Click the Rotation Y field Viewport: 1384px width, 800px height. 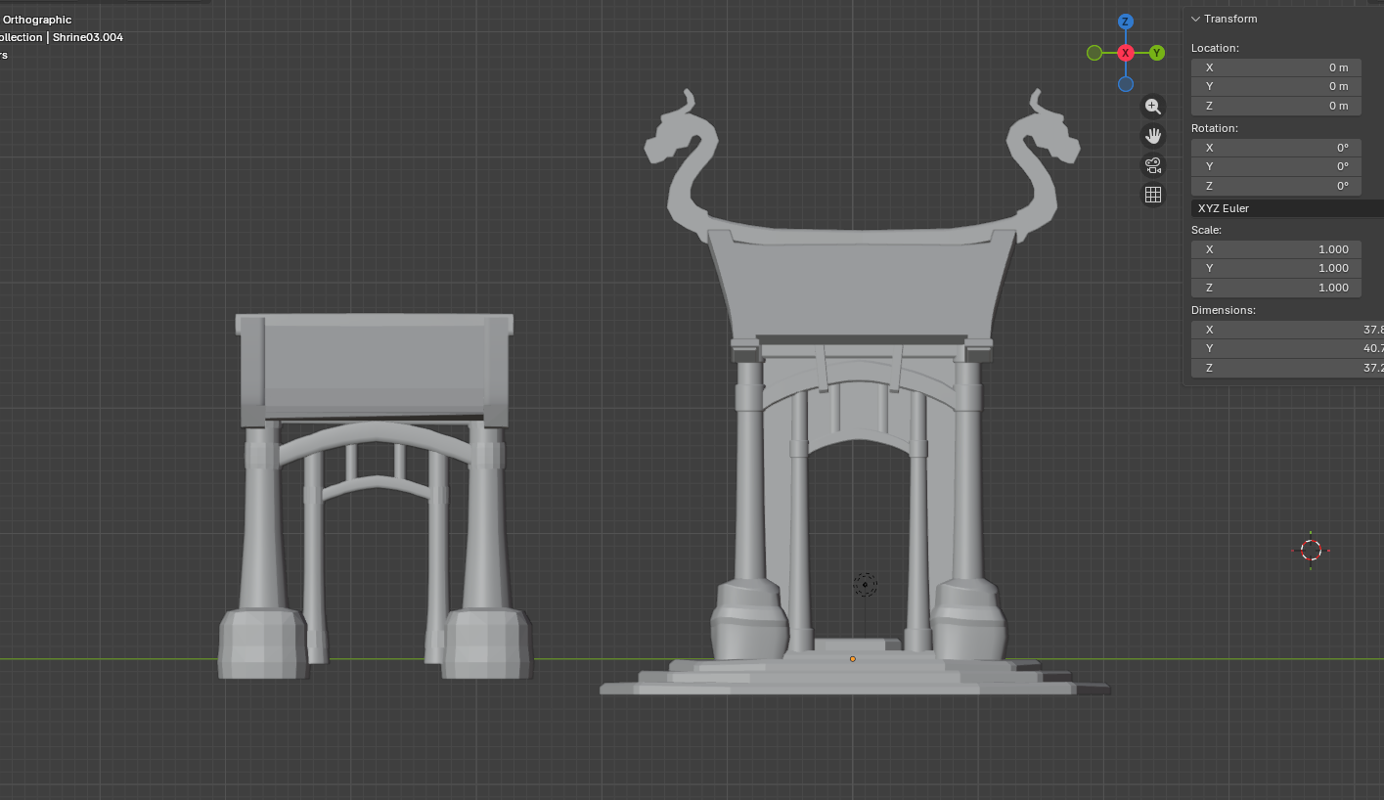[1276, 166]
